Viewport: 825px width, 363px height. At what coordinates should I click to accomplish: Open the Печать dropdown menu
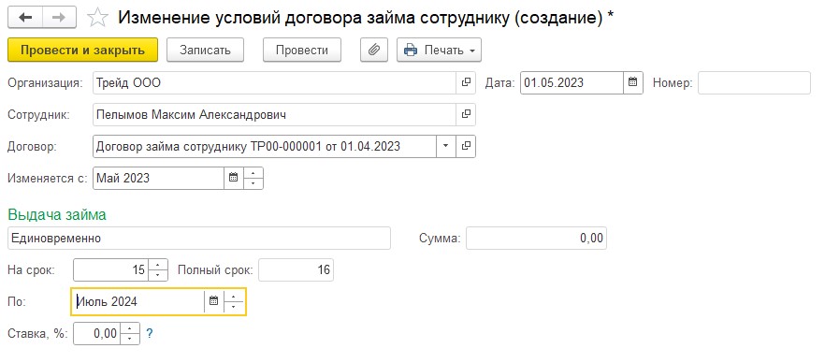tap(439, 50)
